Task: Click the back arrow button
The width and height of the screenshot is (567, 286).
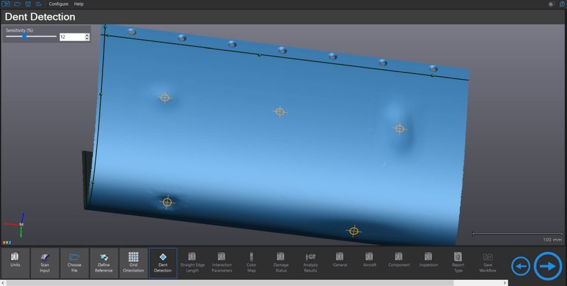Action: [520, 266]
